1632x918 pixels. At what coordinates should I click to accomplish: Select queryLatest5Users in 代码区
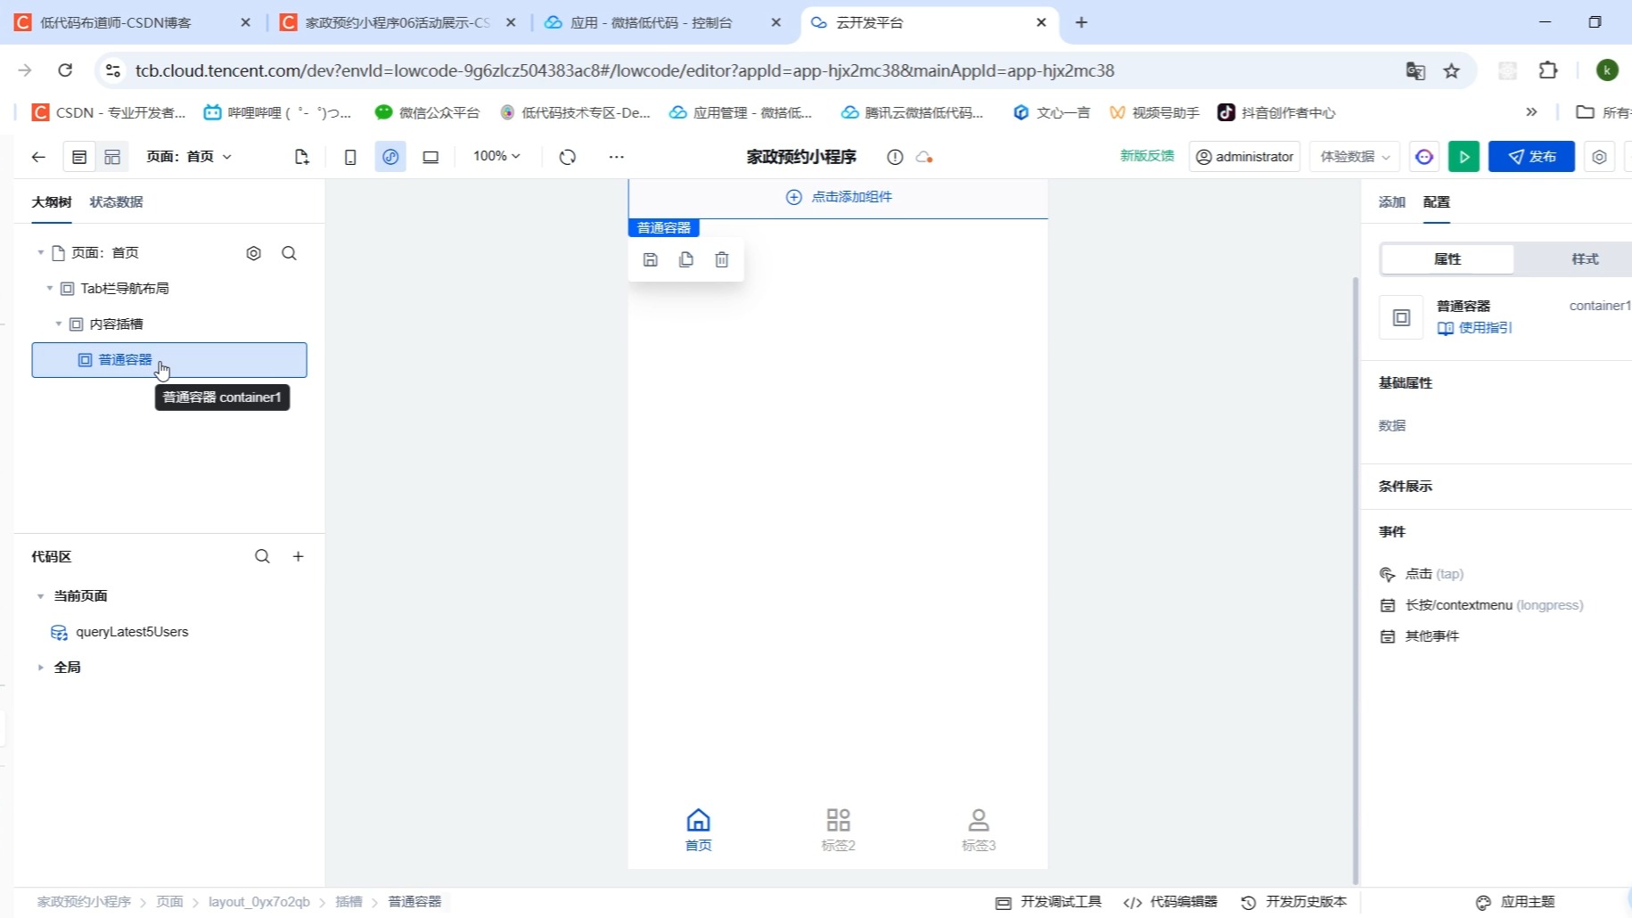132,632
